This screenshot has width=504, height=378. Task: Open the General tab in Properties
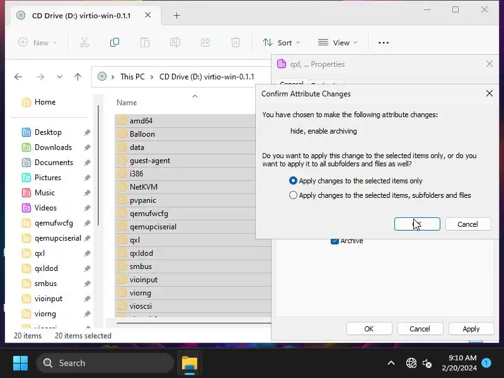tap(292, 83)
